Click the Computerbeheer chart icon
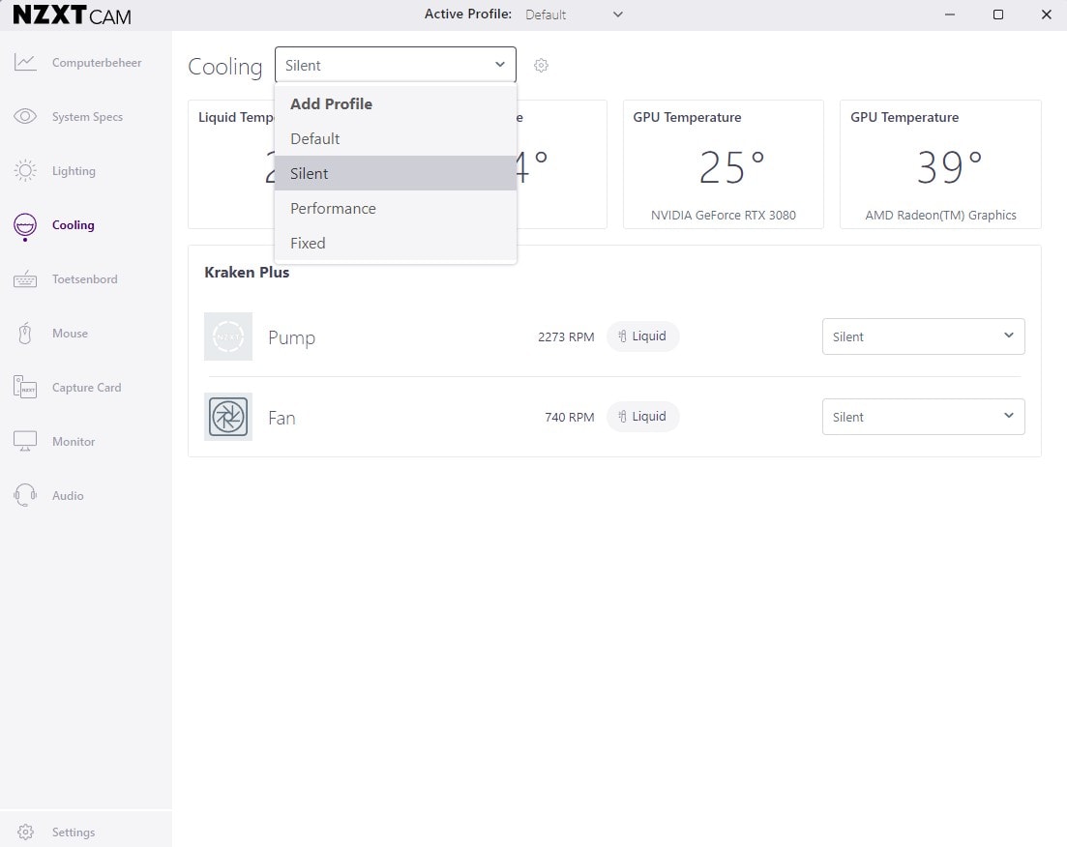Image resolution: width=1067 pixels, height=847 pixels. tap(25, 63)
